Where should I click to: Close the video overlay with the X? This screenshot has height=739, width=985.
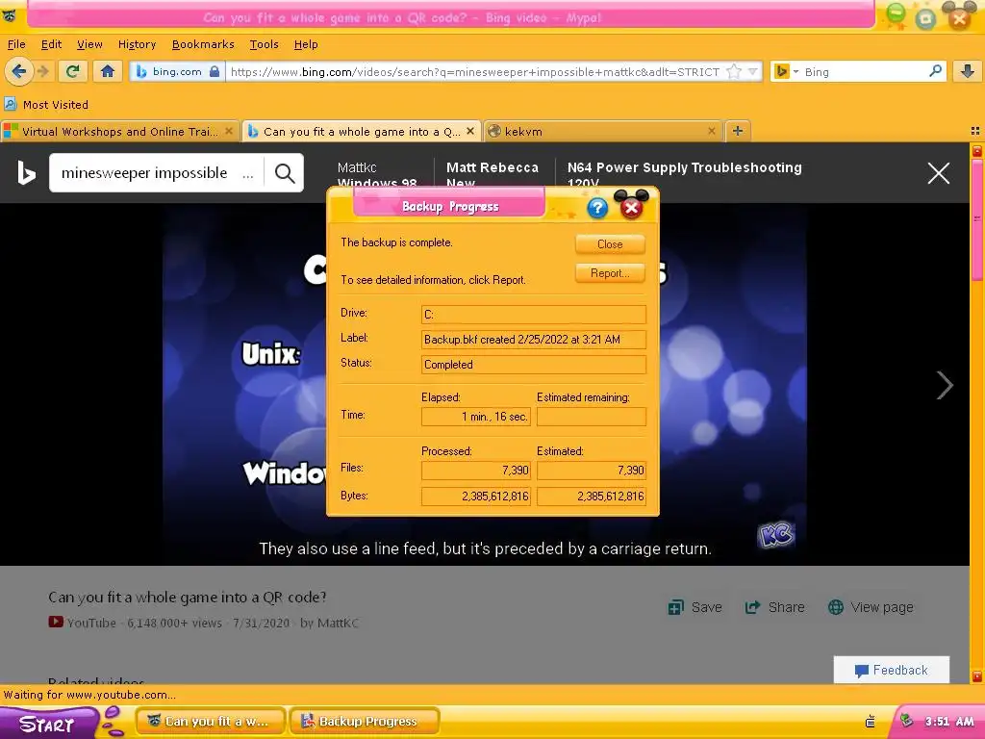[939, 173]
